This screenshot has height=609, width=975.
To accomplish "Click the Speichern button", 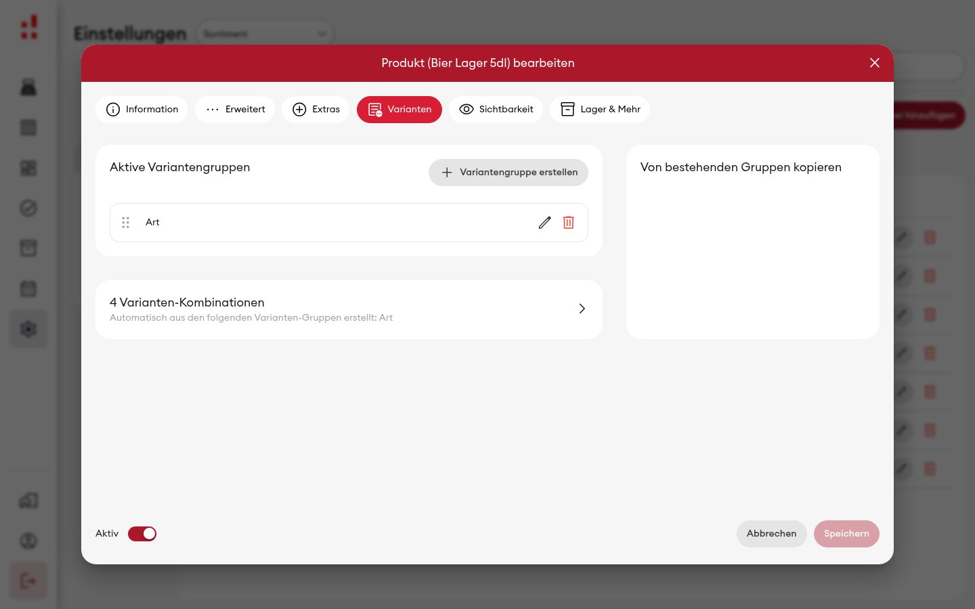I will coord(846,534).
